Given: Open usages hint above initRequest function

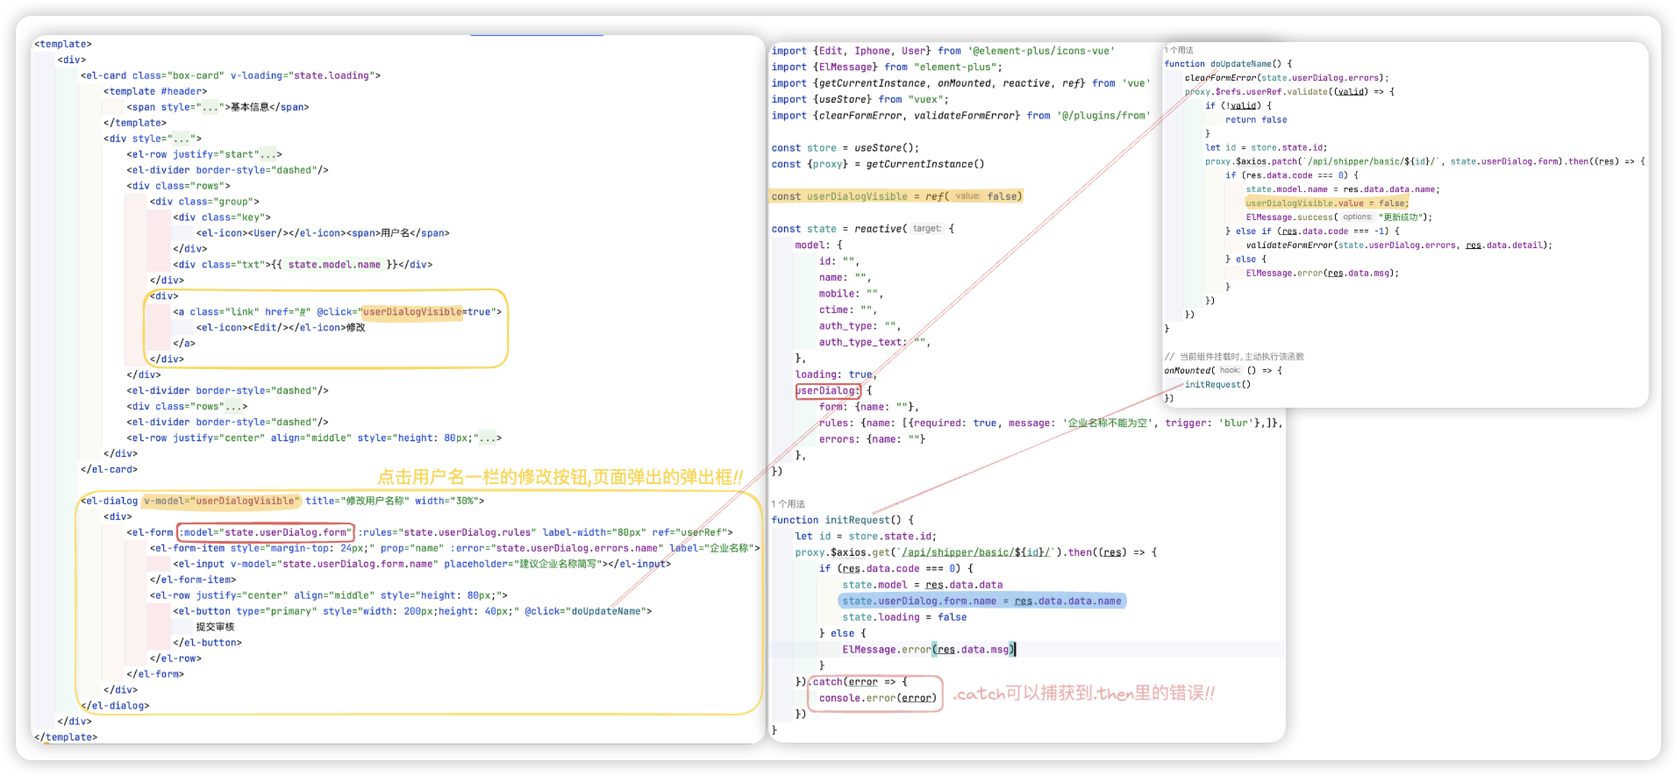Looking at the screenshot, I should [x=788, y=504].
